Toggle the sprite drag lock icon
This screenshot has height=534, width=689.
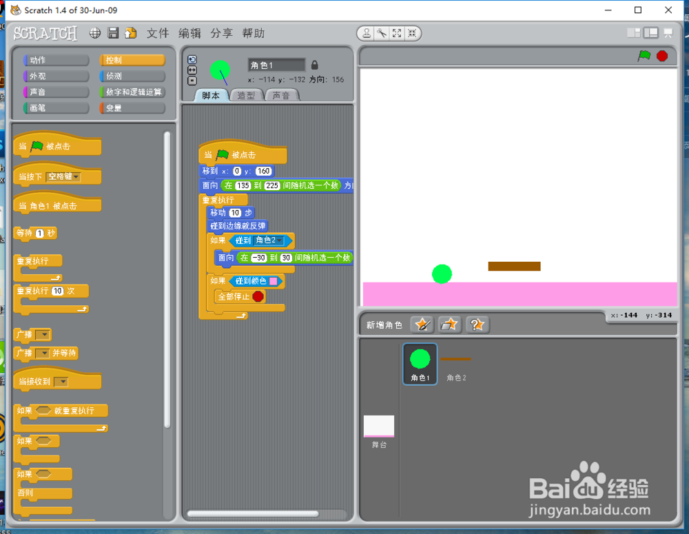(315, 65)
